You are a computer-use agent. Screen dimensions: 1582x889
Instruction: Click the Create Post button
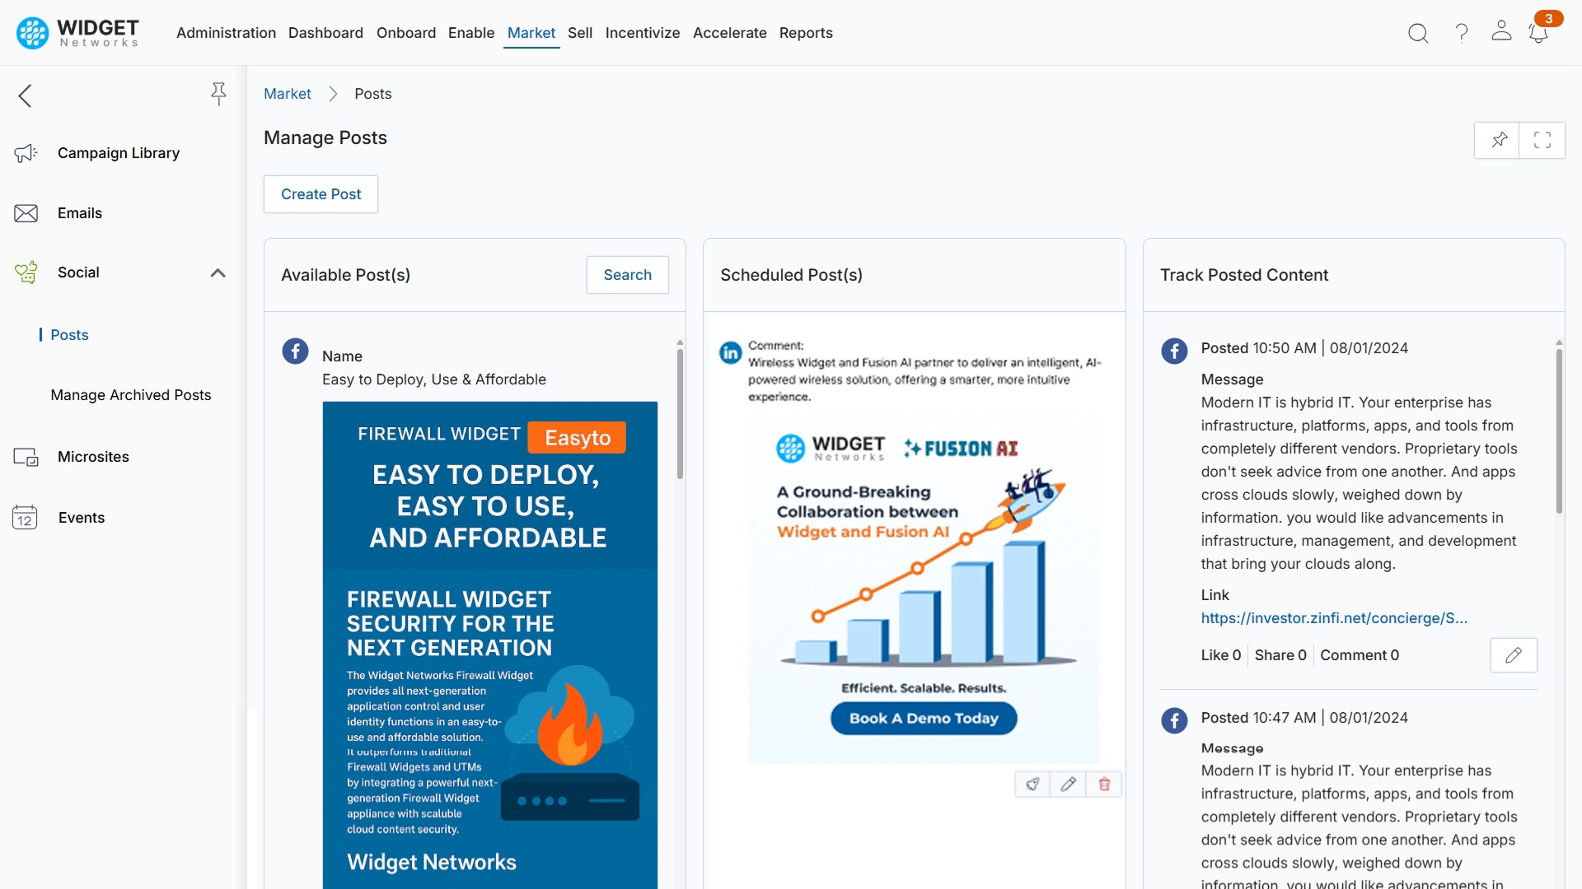320,194
